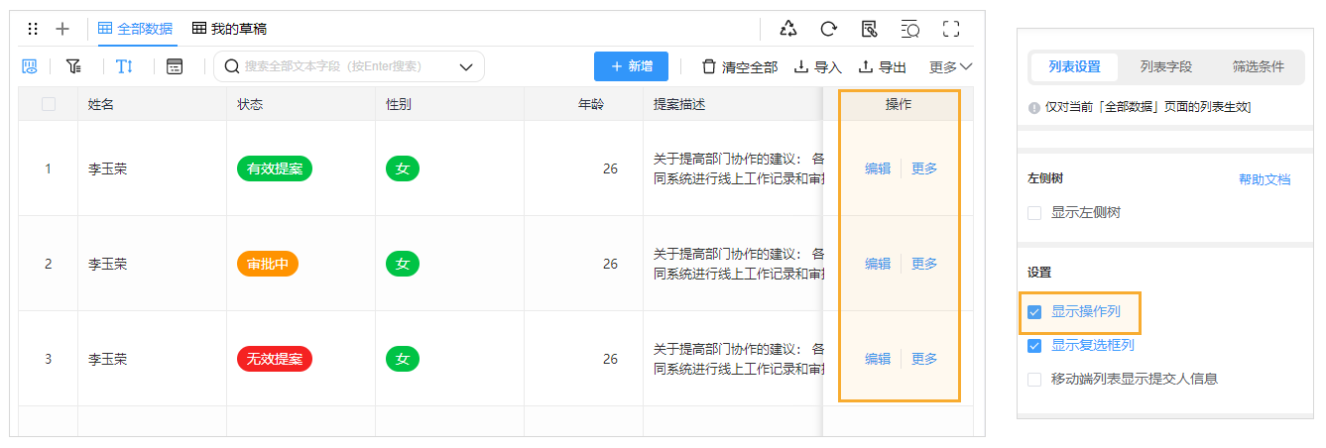
Task: Switch to the 我的草稿 tab
Action: tap(229, 29)
